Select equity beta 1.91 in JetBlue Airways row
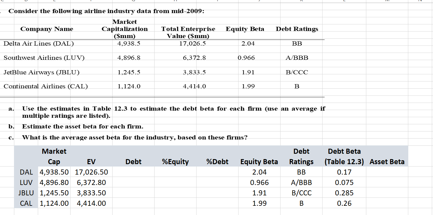Image resolution: width=433 pixels, height=215 pixels. (248, 72)
